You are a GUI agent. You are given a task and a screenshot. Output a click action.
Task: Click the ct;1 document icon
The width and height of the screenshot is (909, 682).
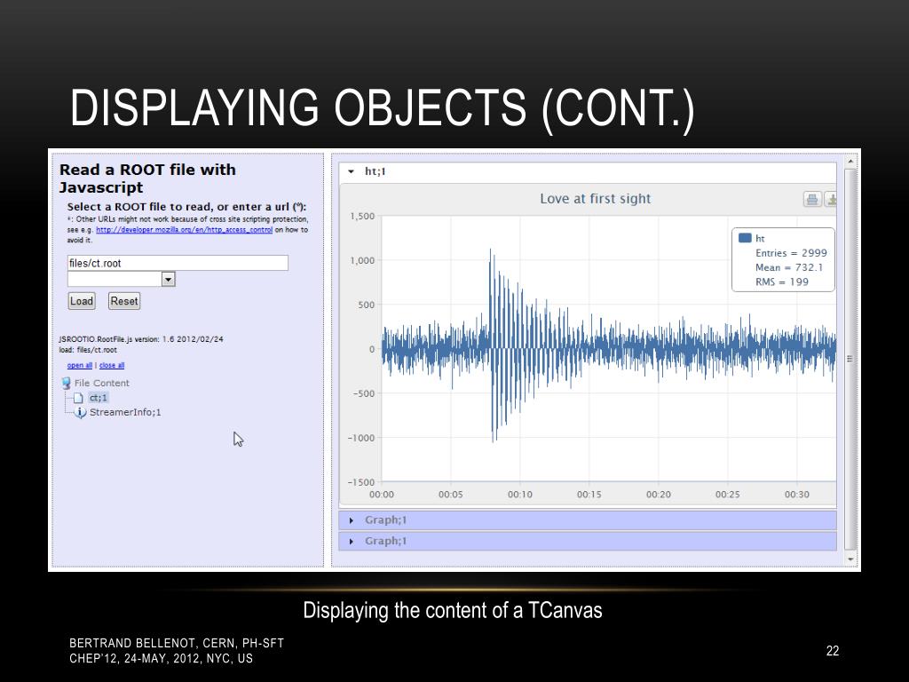78,398
